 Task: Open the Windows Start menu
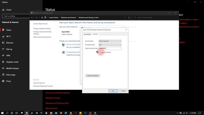pyautogui.click(x=2, y=113)
